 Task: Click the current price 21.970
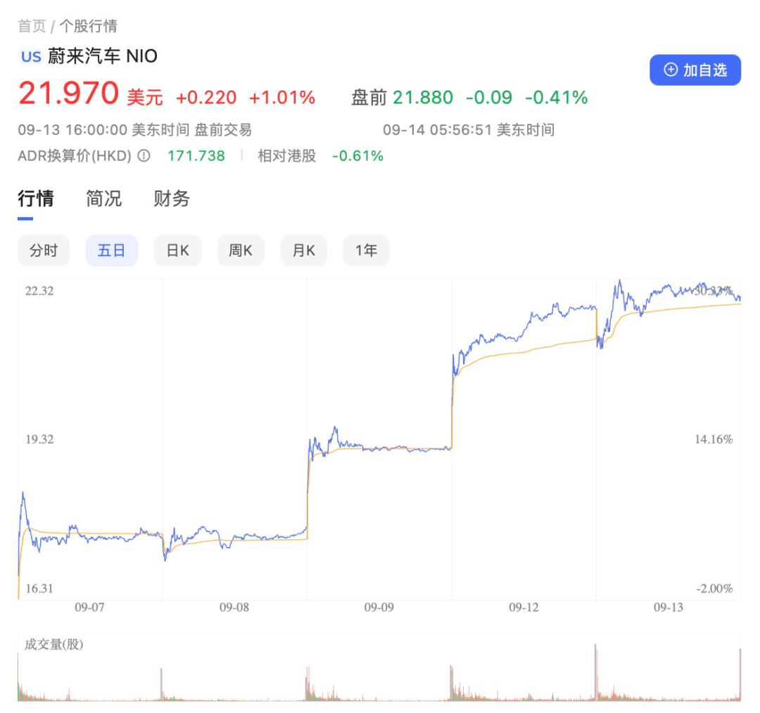pos(68,93)
